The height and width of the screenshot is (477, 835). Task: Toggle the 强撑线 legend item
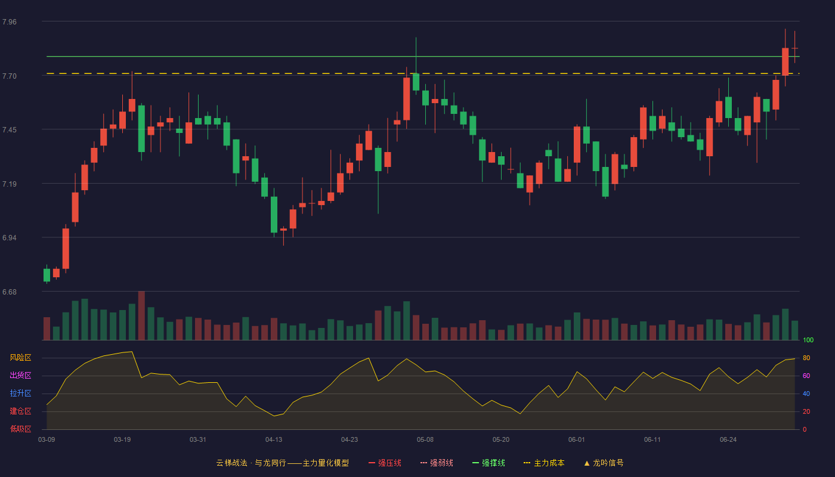pyautogui.click(x=488, y=463)
